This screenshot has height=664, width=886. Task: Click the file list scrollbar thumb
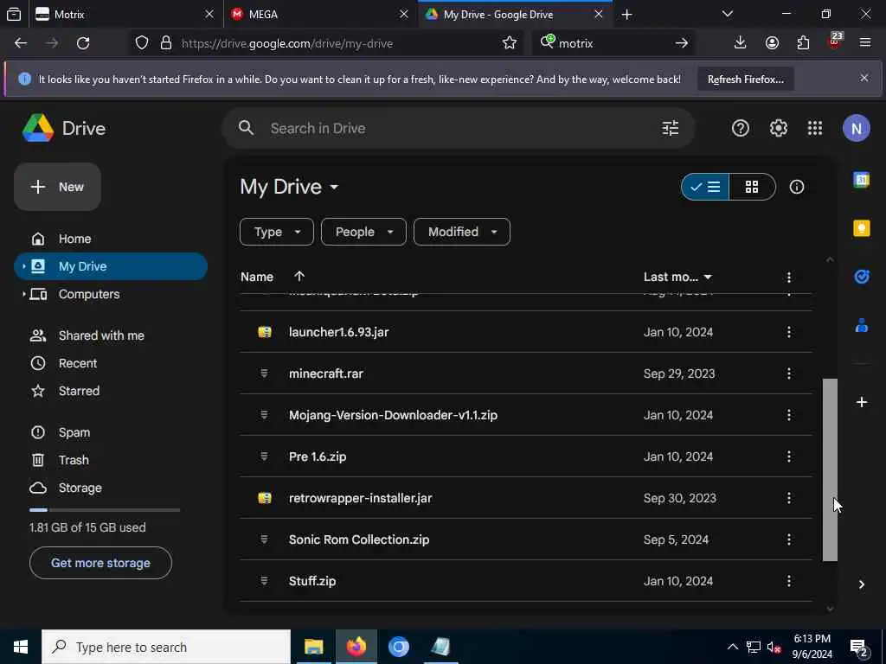coord(830,469)
